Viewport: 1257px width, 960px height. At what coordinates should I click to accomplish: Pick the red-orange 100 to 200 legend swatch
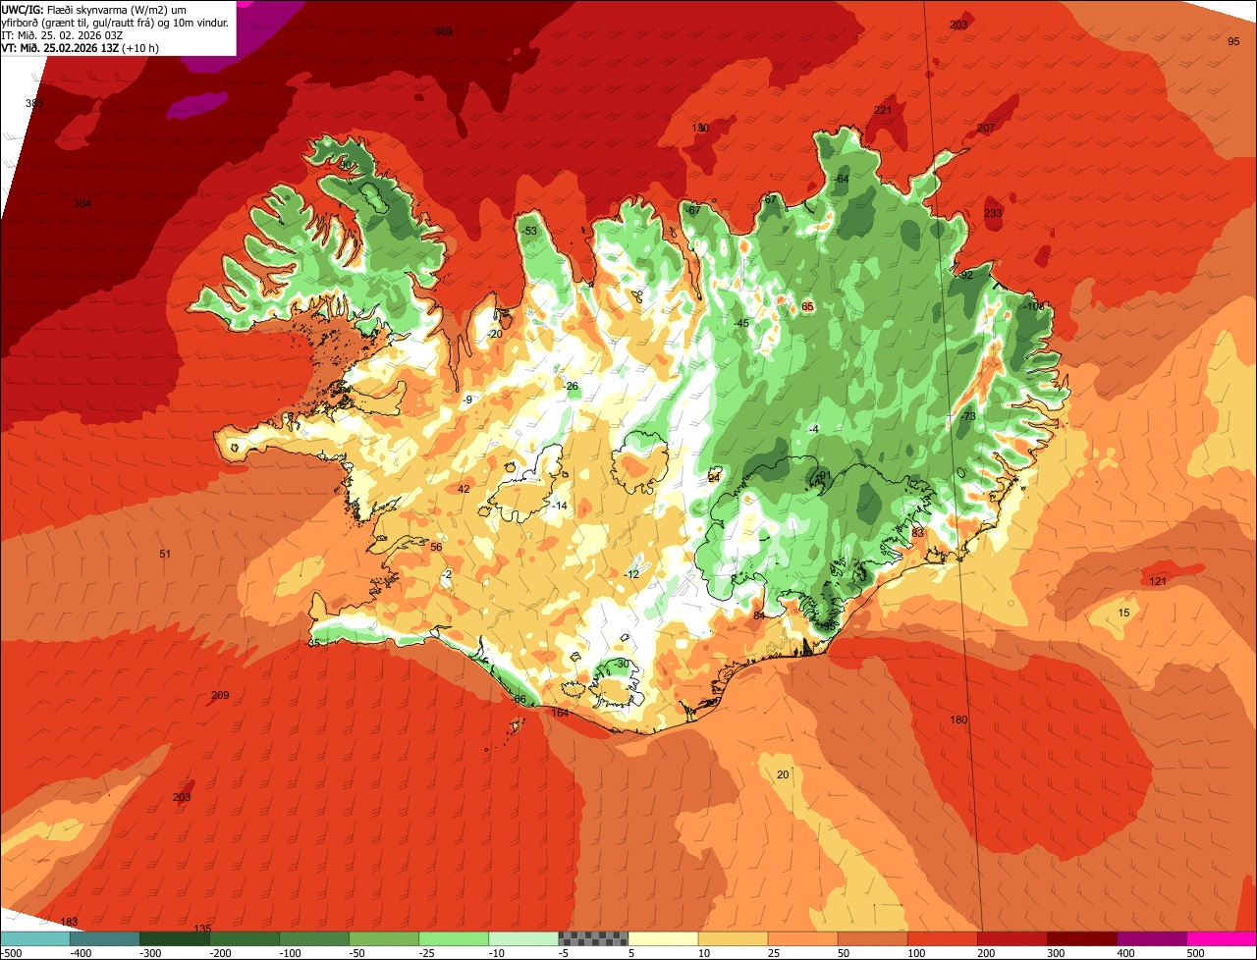pos(943,938)
